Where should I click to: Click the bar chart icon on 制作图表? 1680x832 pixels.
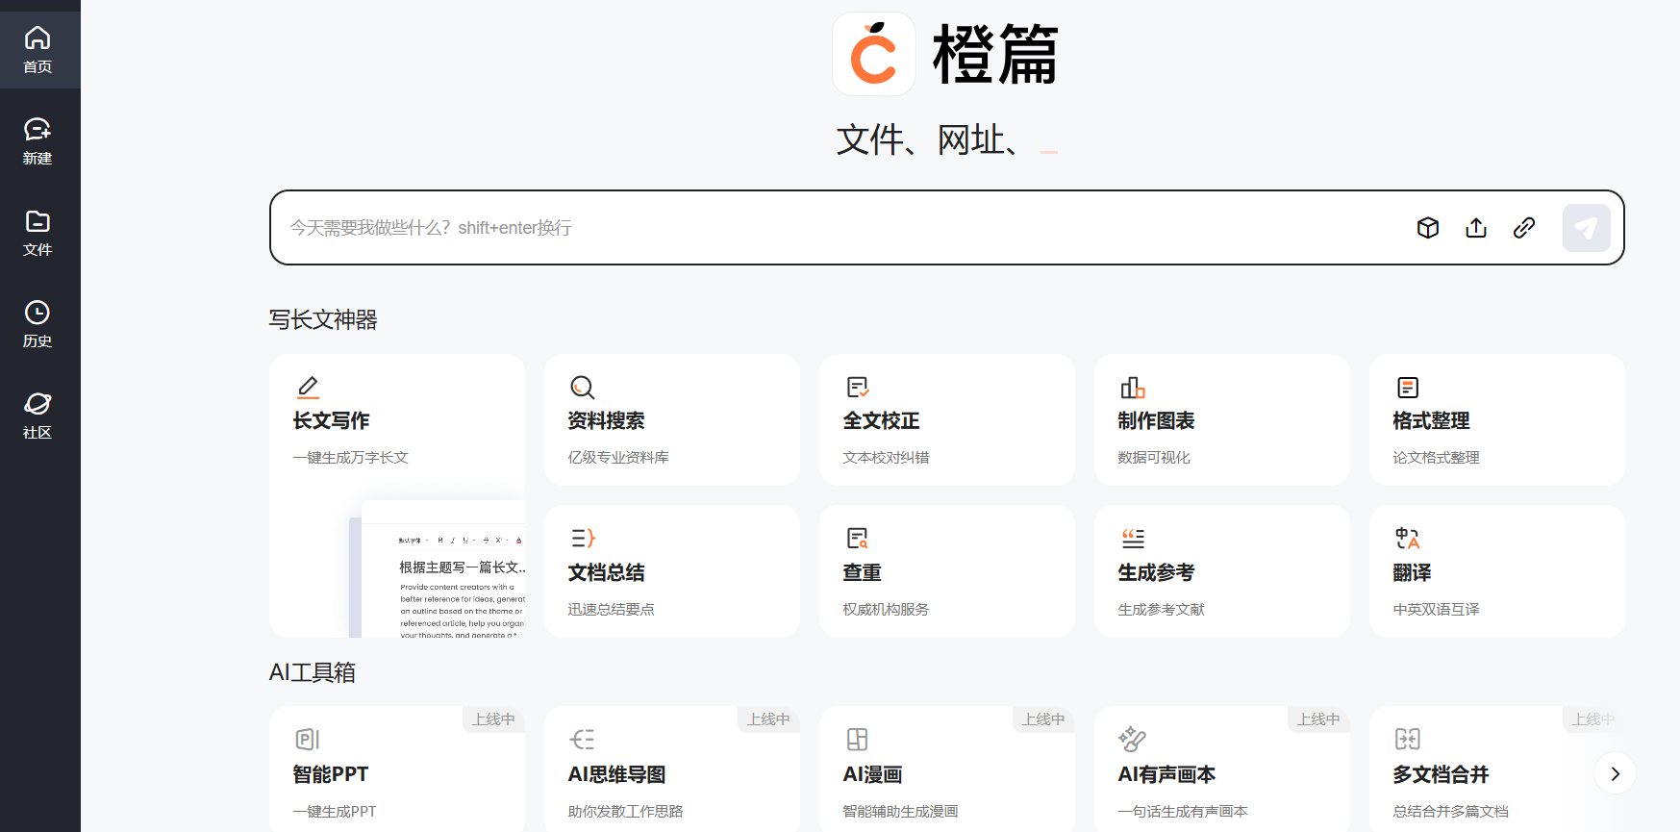[x=1133, y=388]
